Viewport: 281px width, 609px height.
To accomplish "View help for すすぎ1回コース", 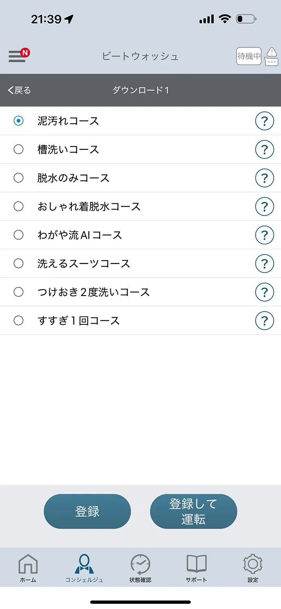I will pos(264,321).
